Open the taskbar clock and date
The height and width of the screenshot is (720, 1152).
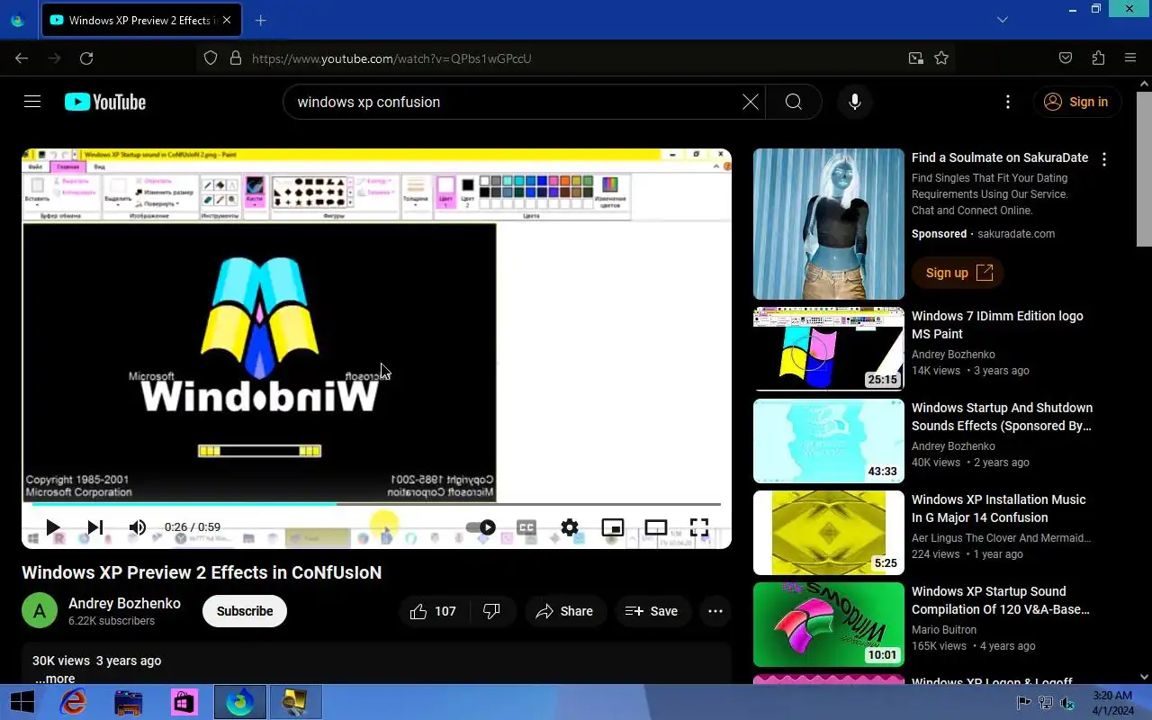1112,703
